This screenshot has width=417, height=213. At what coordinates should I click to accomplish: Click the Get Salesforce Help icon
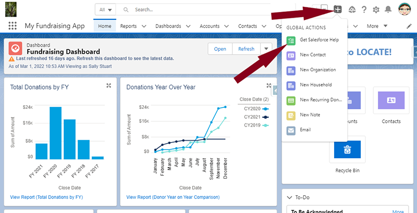click(x=291, y=41)
